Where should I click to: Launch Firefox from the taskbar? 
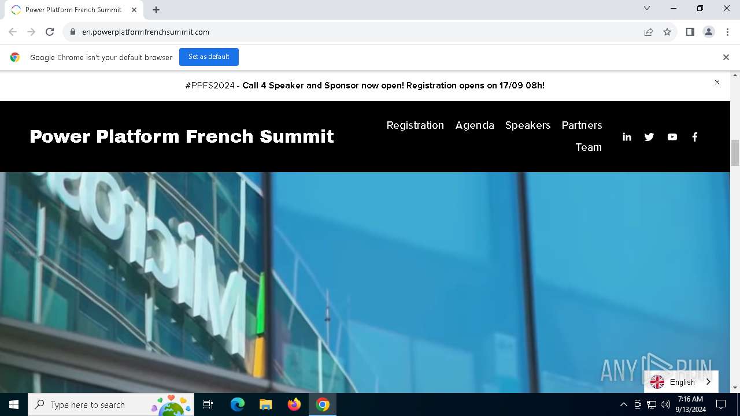click(x=294, y=404)
